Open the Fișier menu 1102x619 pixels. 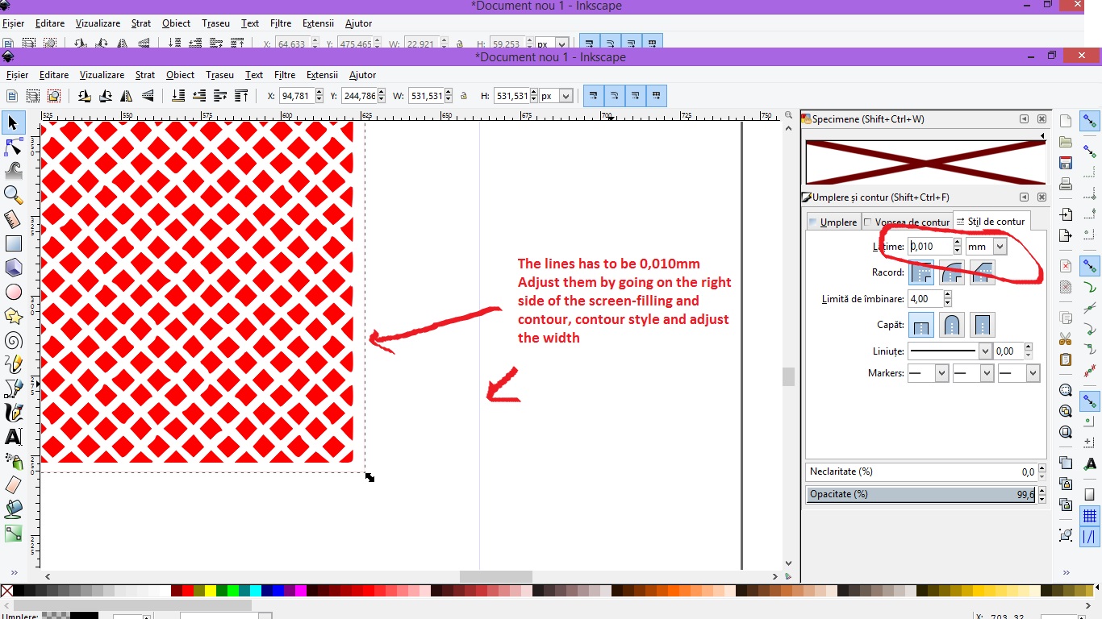(17, 75)
